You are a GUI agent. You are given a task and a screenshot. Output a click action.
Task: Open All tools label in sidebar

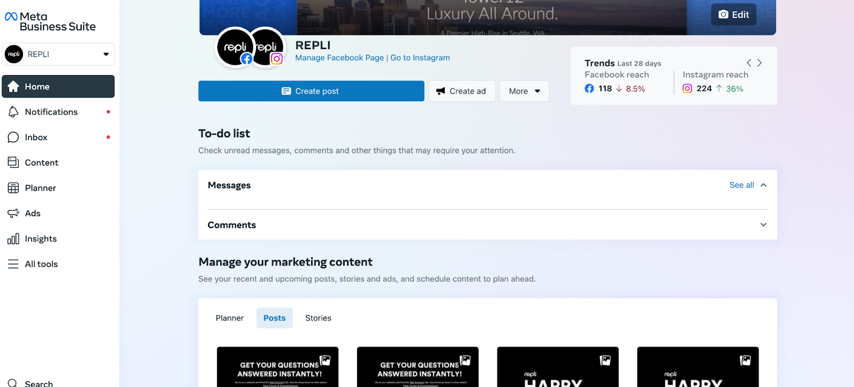pos(41,264)
